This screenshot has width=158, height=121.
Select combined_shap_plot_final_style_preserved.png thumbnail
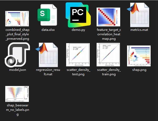[x=17, y=19]
